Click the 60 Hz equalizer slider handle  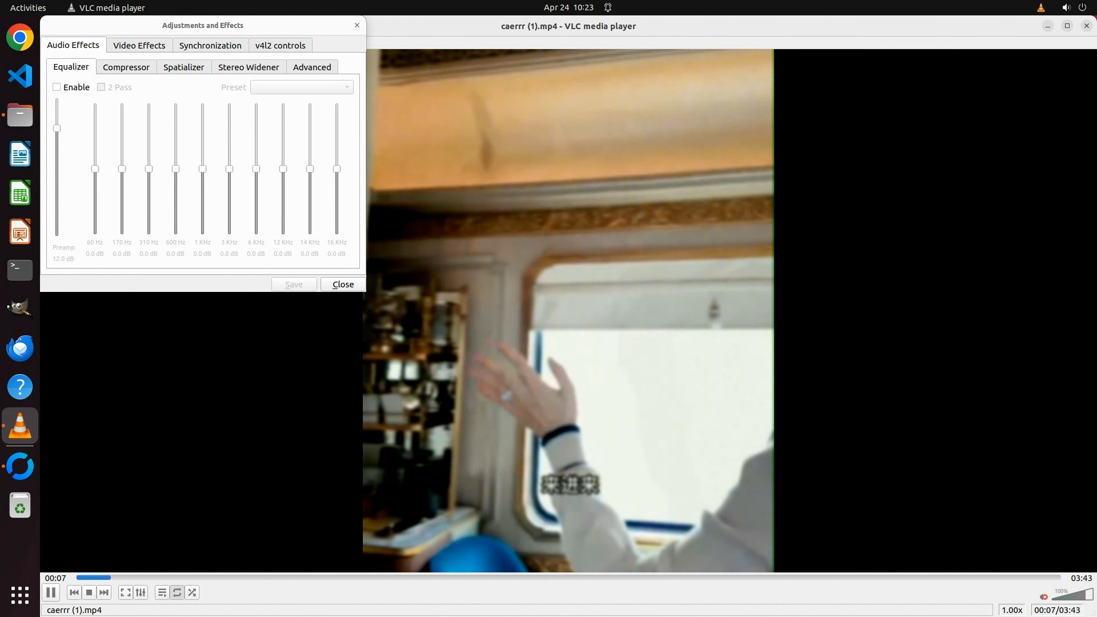coord(95,169)
